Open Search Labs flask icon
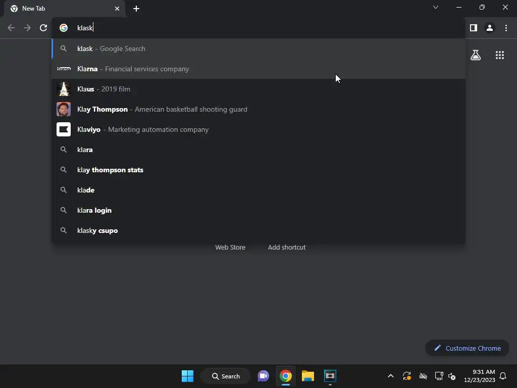The image size is (517, 388). pyautogui.click(x=476, y=55)
